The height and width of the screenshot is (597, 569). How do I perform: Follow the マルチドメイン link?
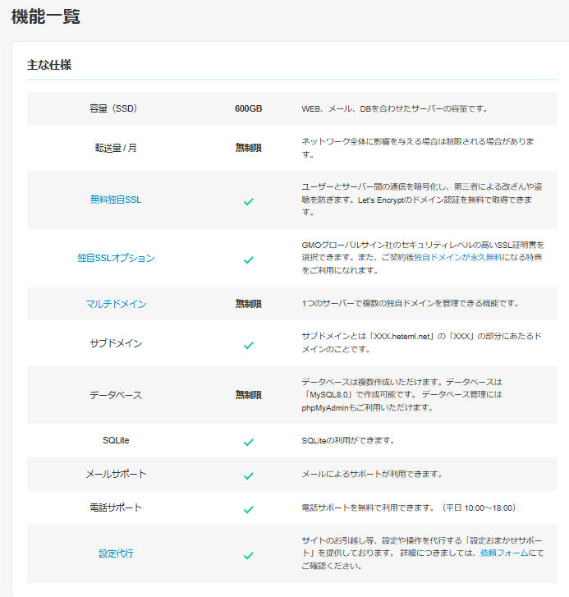pos(116,304)
